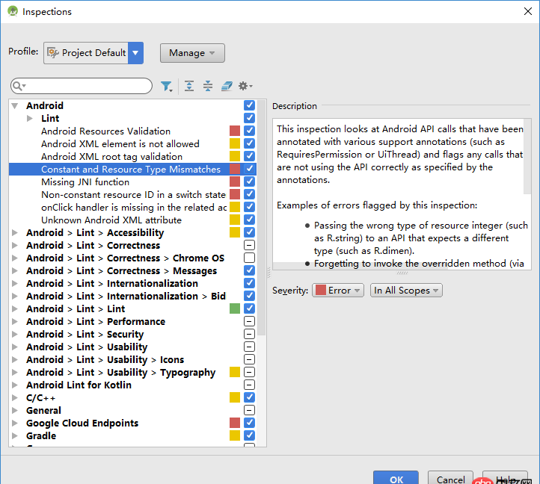This screenshot has width=540, height=484.
Task: Select Missing JNI function inspection
Action: 85,182
